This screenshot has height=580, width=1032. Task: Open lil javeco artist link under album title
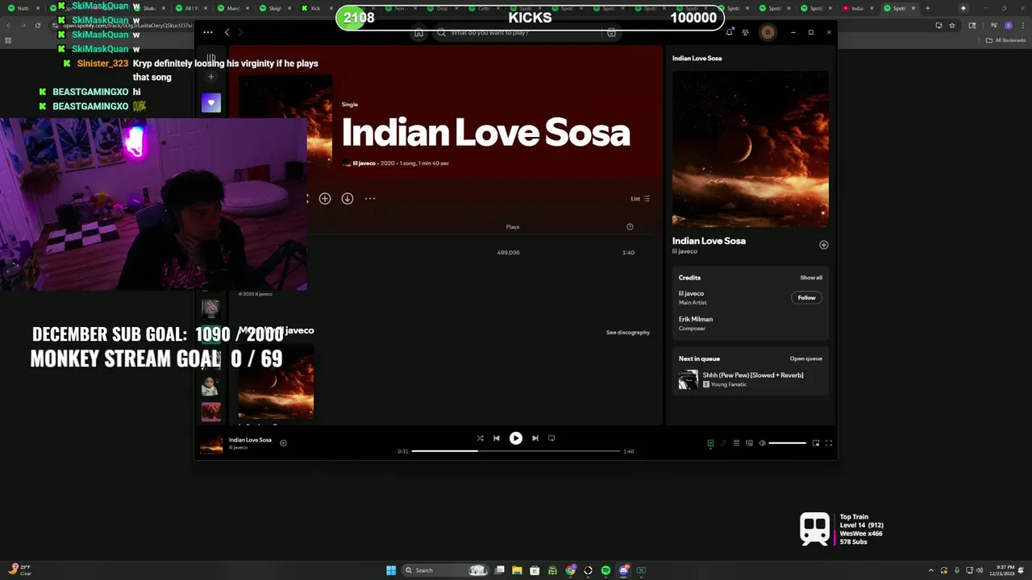tap(364, 163)
